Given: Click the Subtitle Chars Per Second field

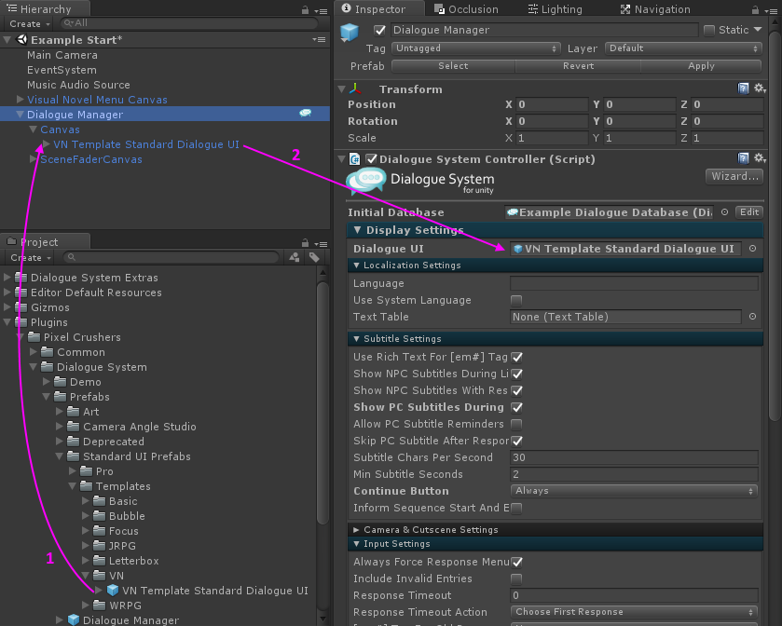Looking at the screenshot, I should point(634,457).
